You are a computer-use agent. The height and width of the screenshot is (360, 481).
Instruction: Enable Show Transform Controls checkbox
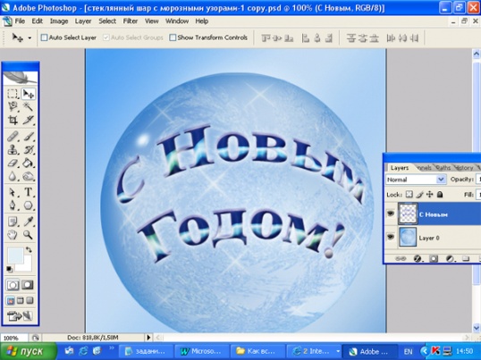click(173, 38)
